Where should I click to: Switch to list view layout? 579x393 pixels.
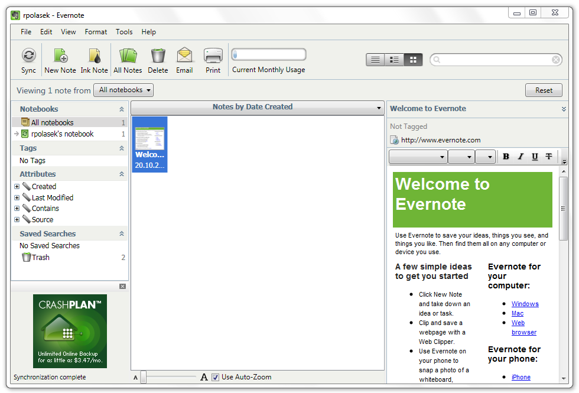(x=375, y=60)
